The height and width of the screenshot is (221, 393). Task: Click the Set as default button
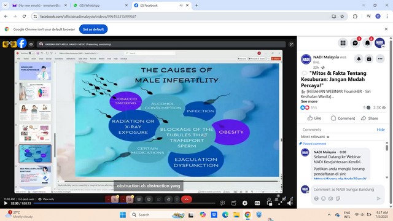pyautogui.click(x=93, y=29)
